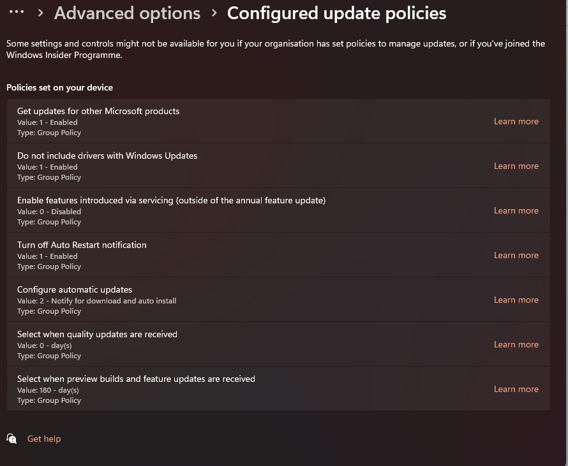Open Learn more for other Microsoft products
This screenshot has width=568, height=466.
pyautogui.click(x=516, y=121)
